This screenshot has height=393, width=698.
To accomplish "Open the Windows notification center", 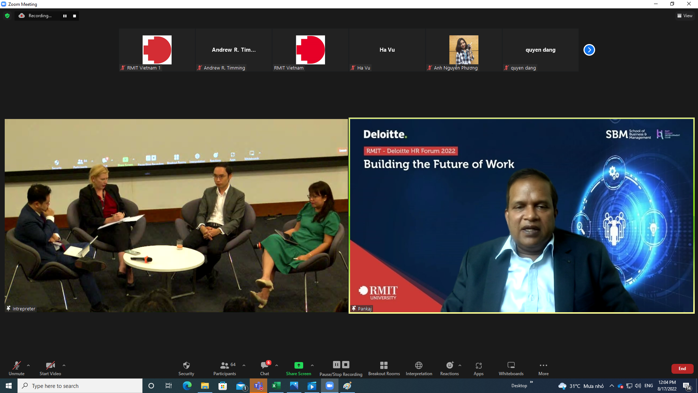I will point(687,386).
